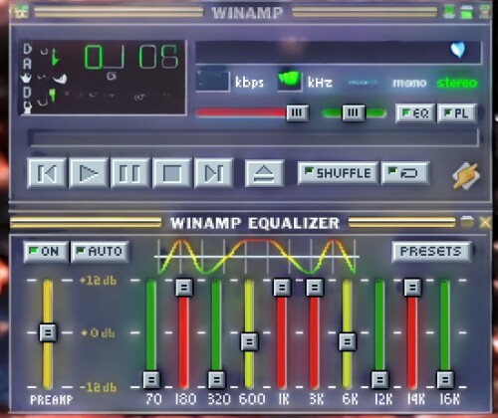Click the 6K band slider knob
The width and height of the screenshot is (498, 418).
[x=348, y=341]
